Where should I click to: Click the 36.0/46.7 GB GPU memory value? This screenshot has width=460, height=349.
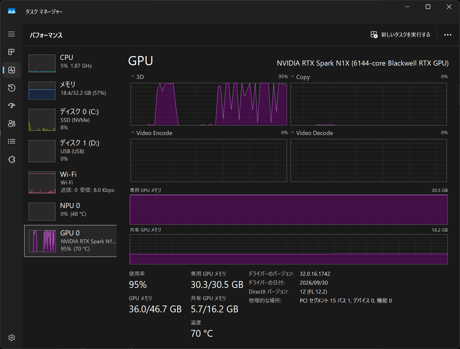155,309
